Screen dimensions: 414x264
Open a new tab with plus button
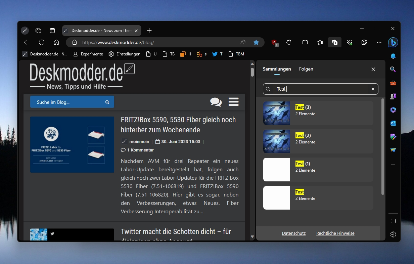coord(149,31)
